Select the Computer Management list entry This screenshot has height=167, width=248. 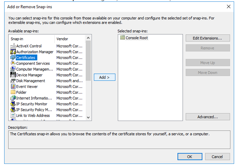tap(34, 69)
